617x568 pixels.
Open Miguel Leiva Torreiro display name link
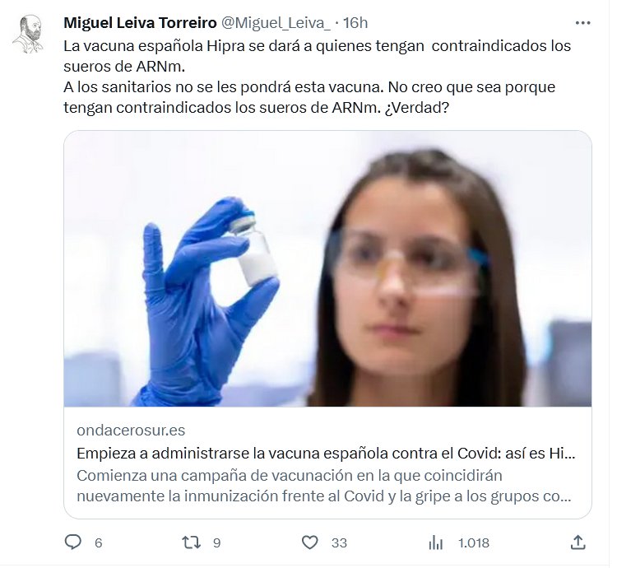tap(140, 23)
